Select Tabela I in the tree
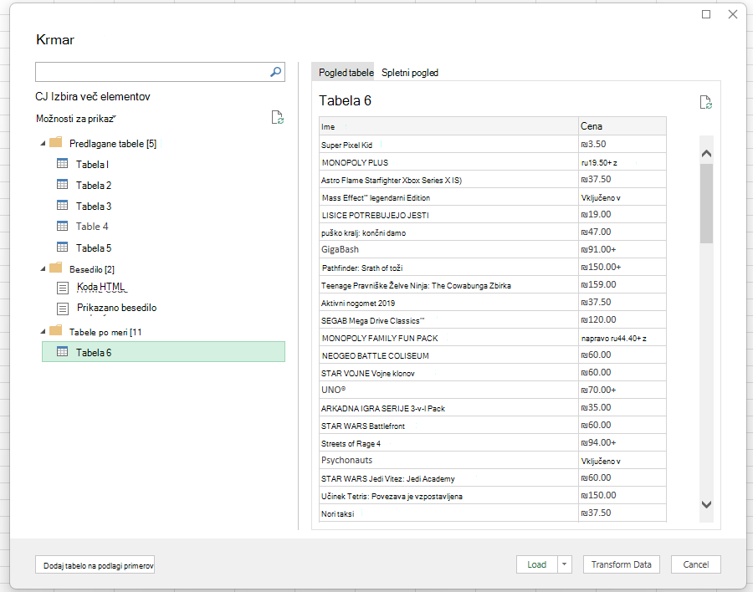753x592 pixels. point(92,164)
